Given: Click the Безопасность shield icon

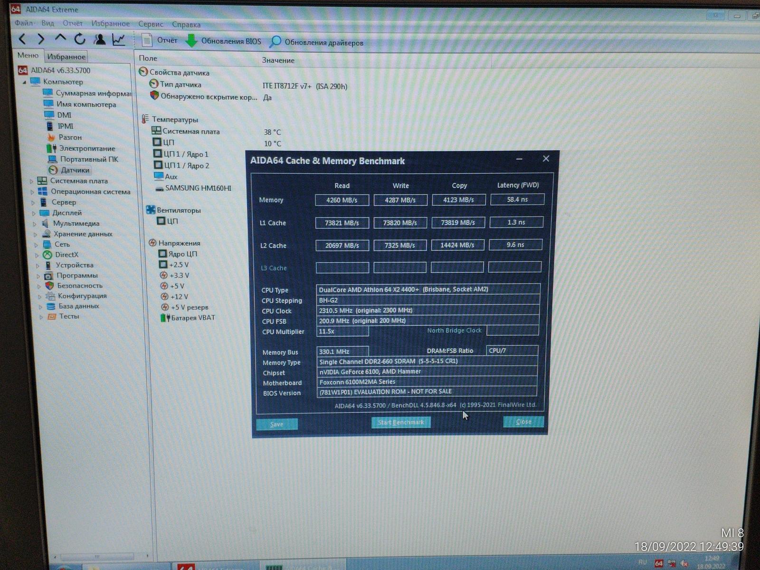Looking at the screenshot, I should (49, 286).
